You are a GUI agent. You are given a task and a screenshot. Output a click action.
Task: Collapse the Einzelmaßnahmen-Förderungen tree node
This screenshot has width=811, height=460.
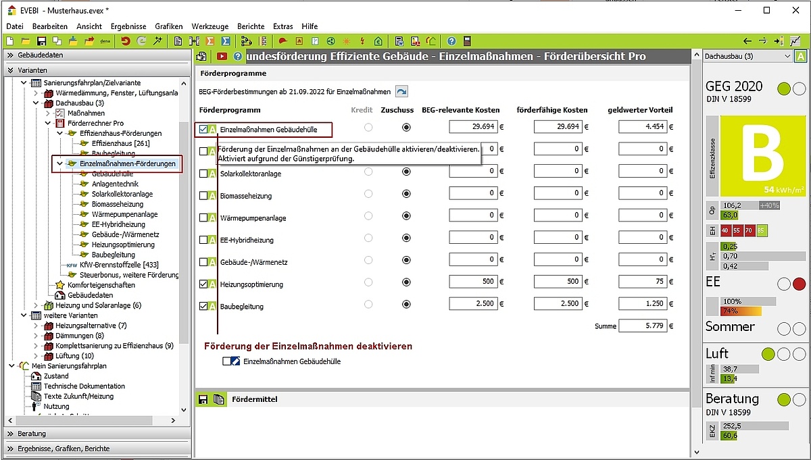(x=60, y=163)
